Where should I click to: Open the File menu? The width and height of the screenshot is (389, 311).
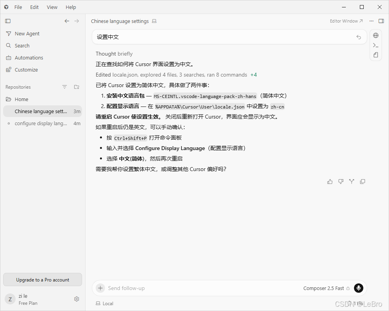click(x=18, y=7)
